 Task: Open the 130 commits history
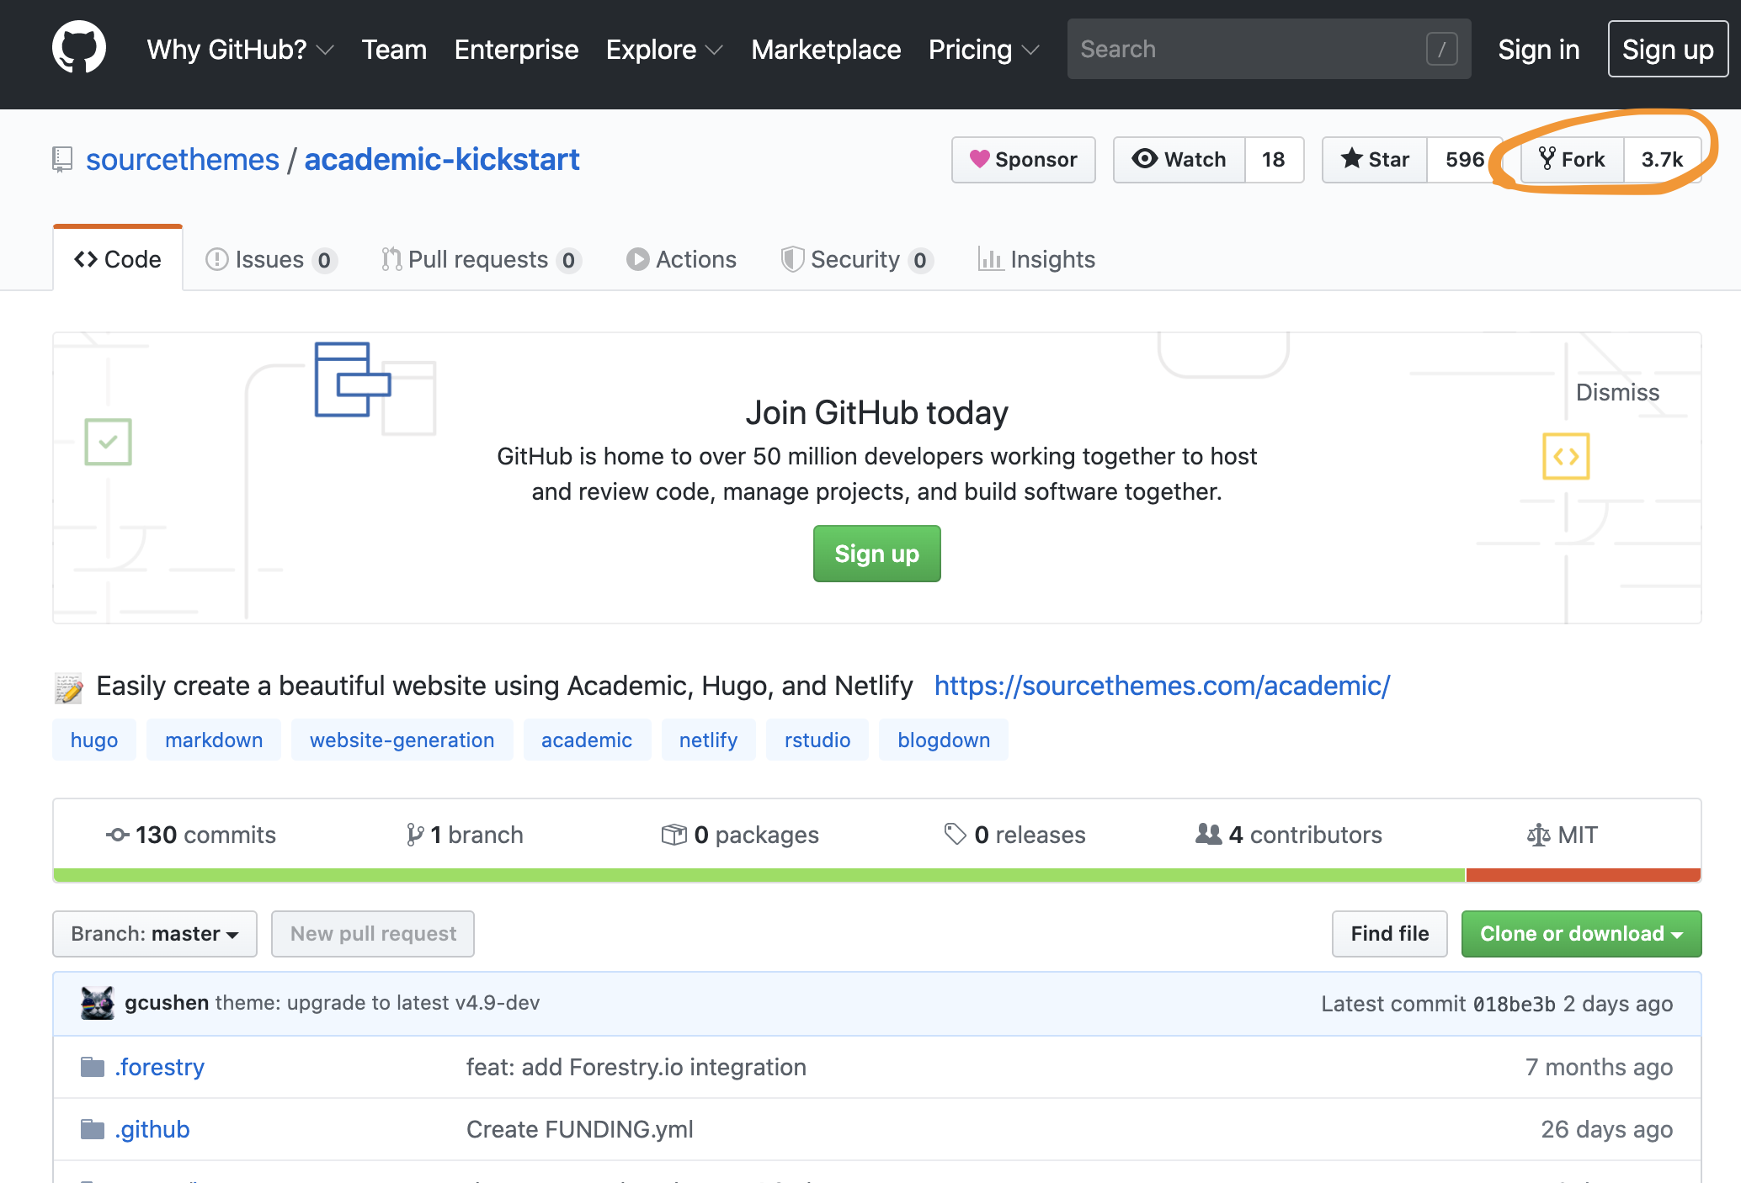coord(191,835)
